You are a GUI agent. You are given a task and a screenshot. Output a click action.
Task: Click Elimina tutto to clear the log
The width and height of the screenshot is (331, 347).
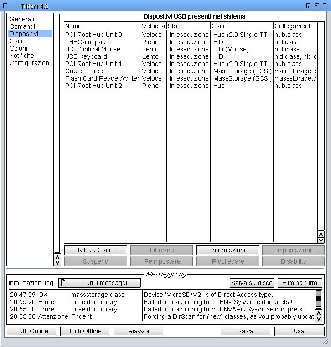[299, 283]
